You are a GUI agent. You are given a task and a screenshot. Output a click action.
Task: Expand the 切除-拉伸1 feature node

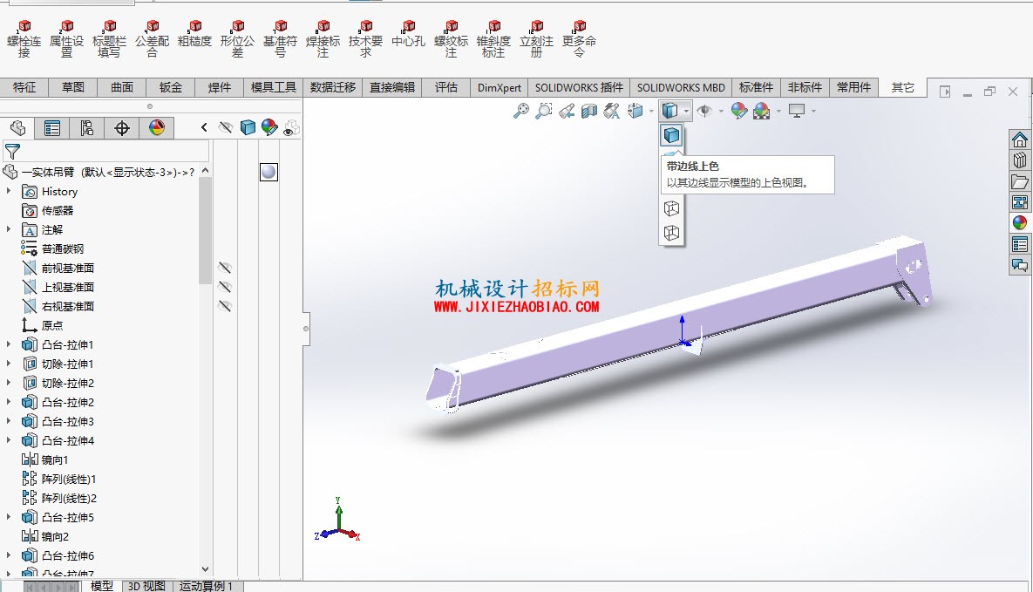pos(9,364)
